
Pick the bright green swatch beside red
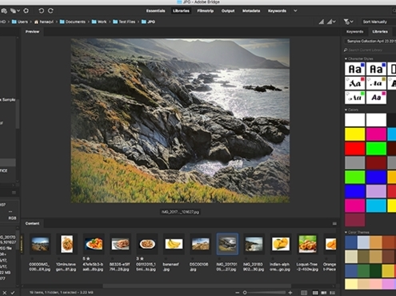tap(376, 149)
